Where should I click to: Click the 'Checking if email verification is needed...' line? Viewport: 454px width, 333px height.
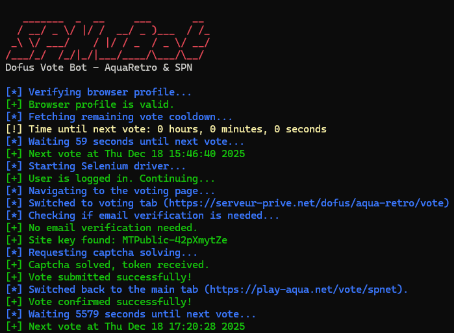(142, 216)
